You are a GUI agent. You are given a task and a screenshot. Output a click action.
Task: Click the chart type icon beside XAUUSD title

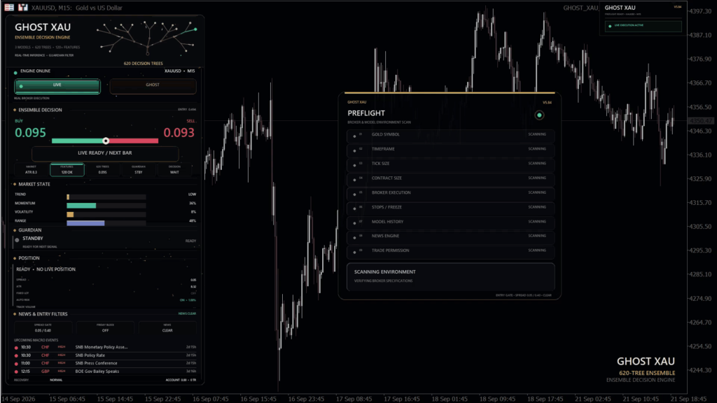[23, 7]
